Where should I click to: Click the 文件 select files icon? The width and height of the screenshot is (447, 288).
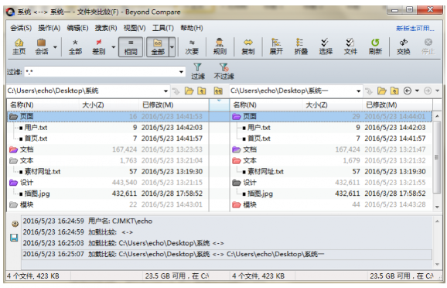[350, 46]
